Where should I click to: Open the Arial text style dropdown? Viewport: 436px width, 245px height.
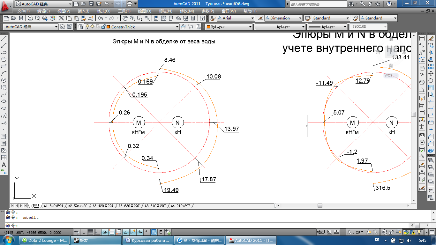point(252,18)
